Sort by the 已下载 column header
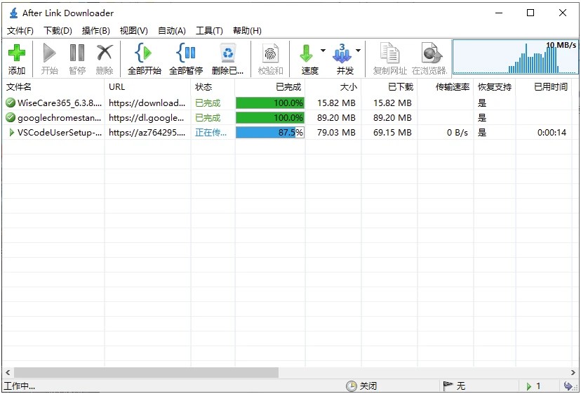The width and height of the screenshot is (581, 394). [389, 87]
